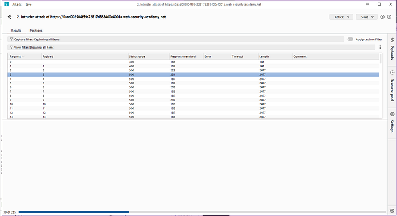Click the bottom-right gear icon
Viewport: 397px width, 216px height.
click(392, 211)
